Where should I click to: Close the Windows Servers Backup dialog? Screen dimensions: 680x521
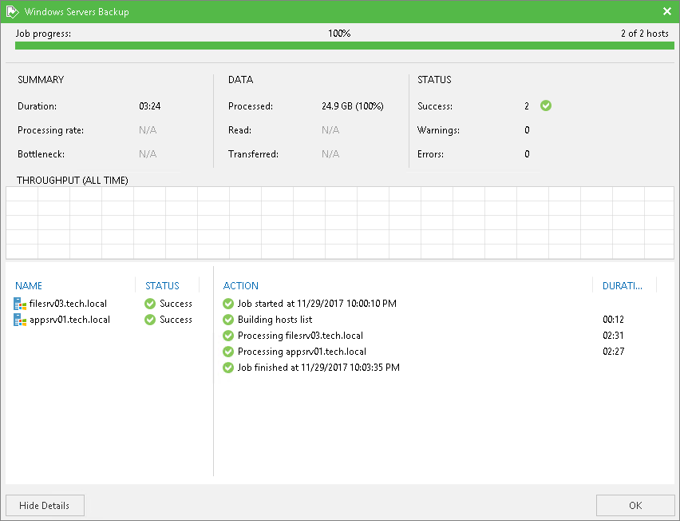(x=667, y=11)
